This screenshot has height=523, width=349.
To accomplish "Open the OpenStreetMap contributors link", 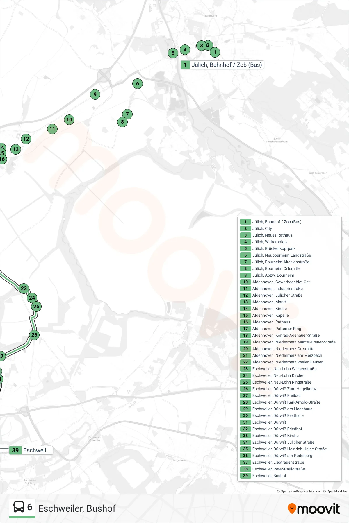I will click(x=299, y=491).
